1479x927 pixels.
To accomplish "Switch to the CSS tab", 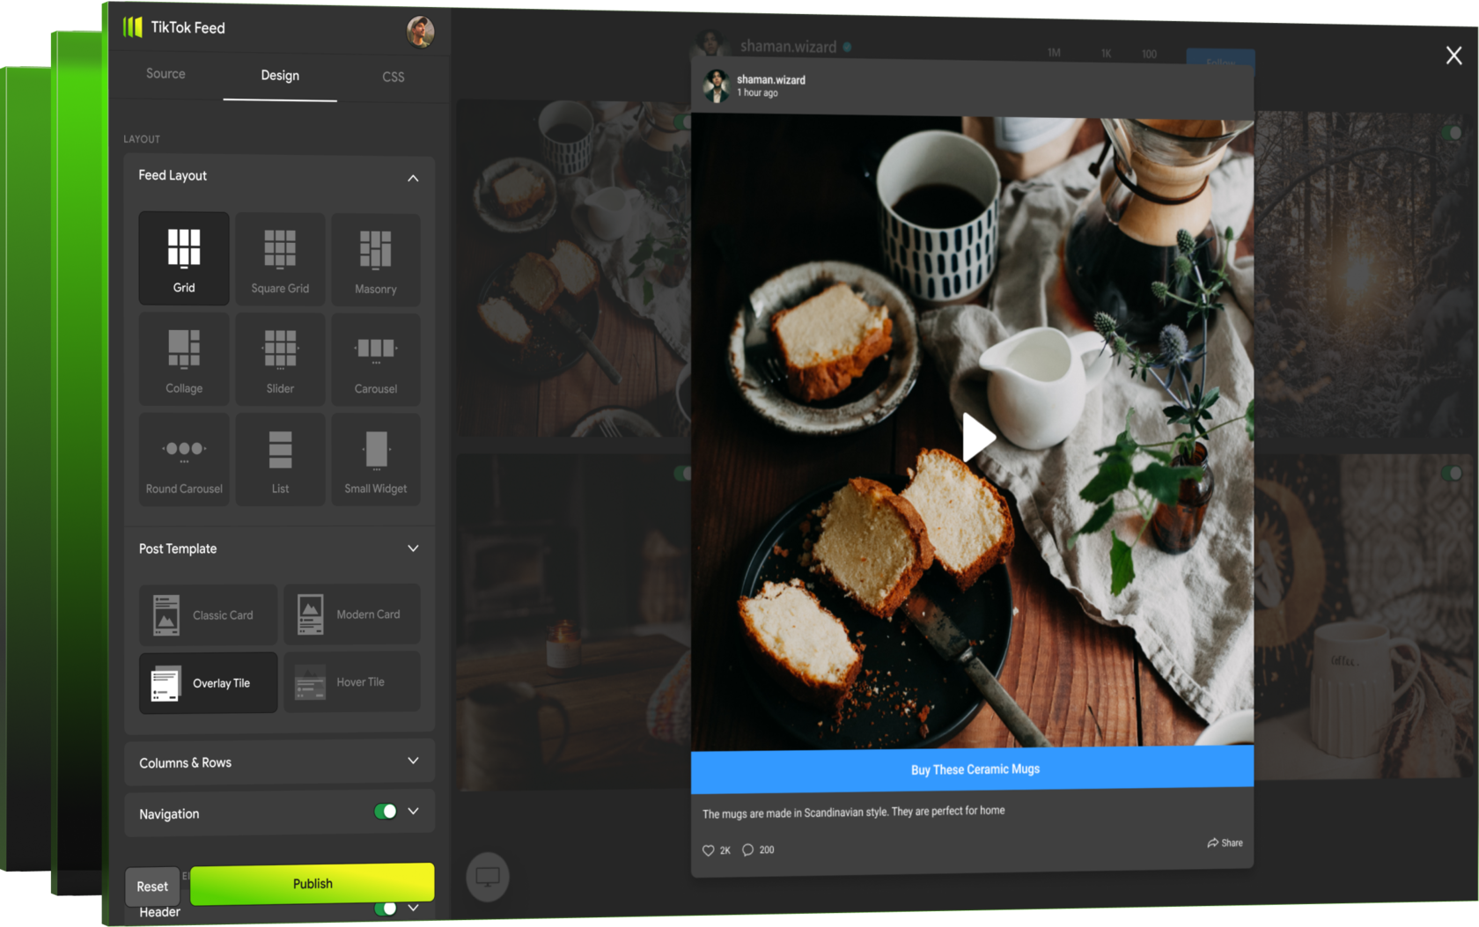I will 394,77.
